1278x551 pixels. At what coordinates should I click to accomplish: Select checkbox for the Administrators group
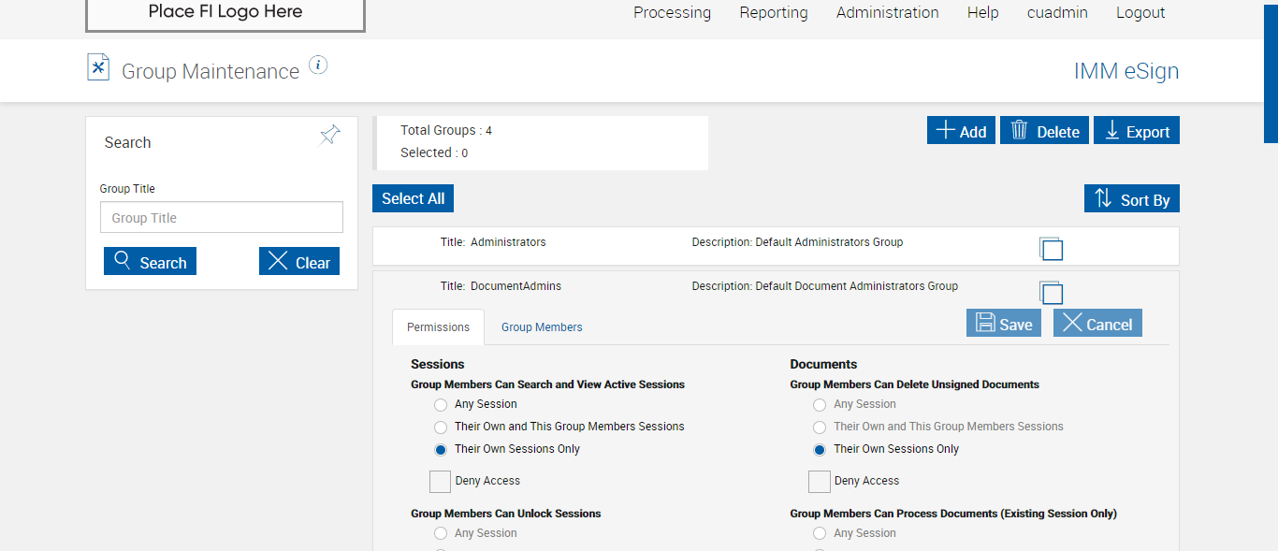1052,249
